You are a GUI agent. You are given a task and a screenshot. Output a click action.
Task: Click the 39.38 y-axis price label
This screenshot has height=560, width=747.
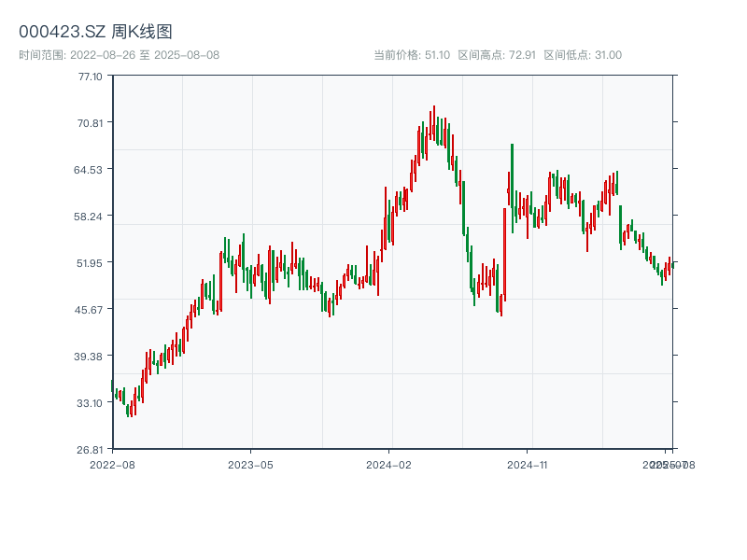point(90,357)
